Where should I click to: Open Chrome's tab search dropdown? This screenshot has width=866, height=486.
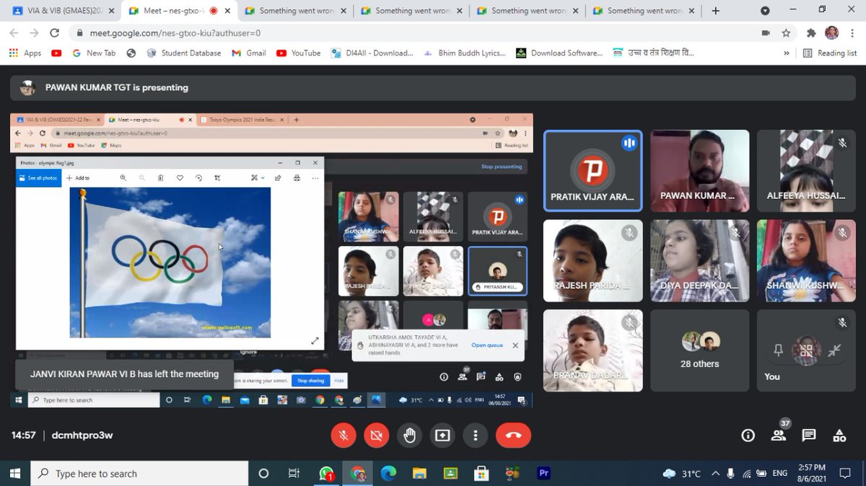coord(765,11)
